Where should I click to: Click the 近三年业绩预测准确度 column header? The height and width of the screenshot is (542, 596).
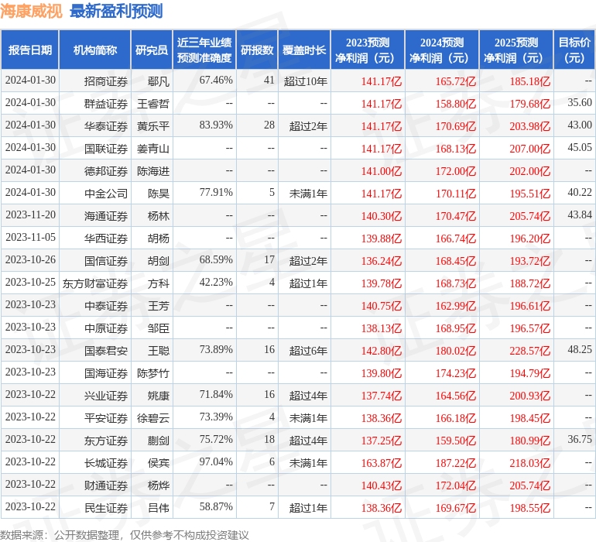204,50
